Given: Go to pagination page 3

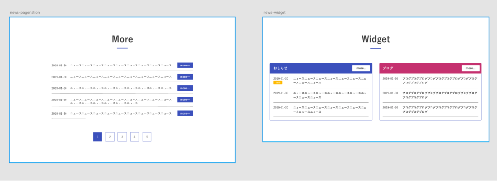Looking at the screenshot, I should tap(122, 137).
